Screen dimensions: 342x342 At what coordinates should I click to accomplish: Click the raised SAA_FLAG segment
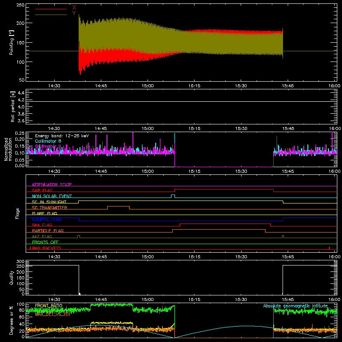coord(225,224)
